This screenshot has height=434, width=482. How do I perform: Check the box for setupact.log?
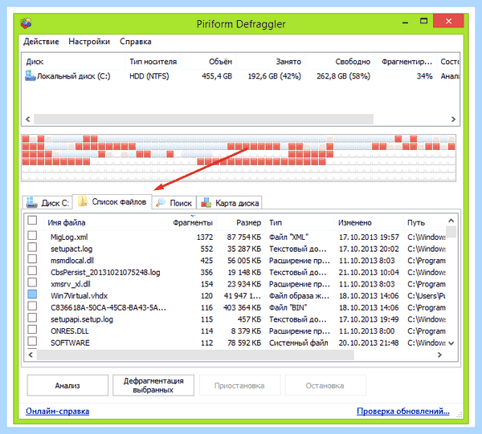[x=32, y=247]
